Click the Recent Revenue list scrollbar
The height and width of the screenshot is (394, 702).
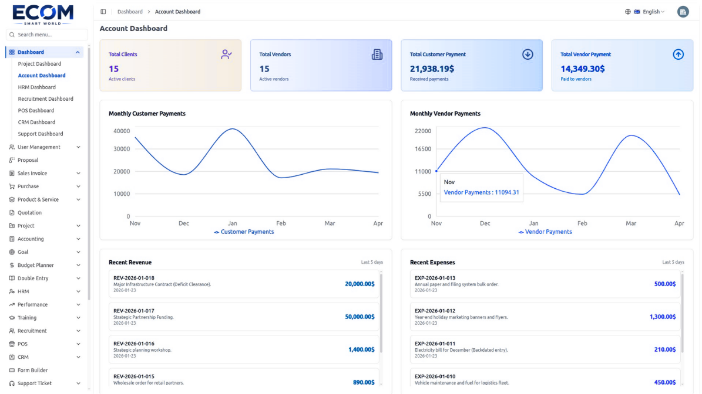pyautogui.click(x=381, y=313)
